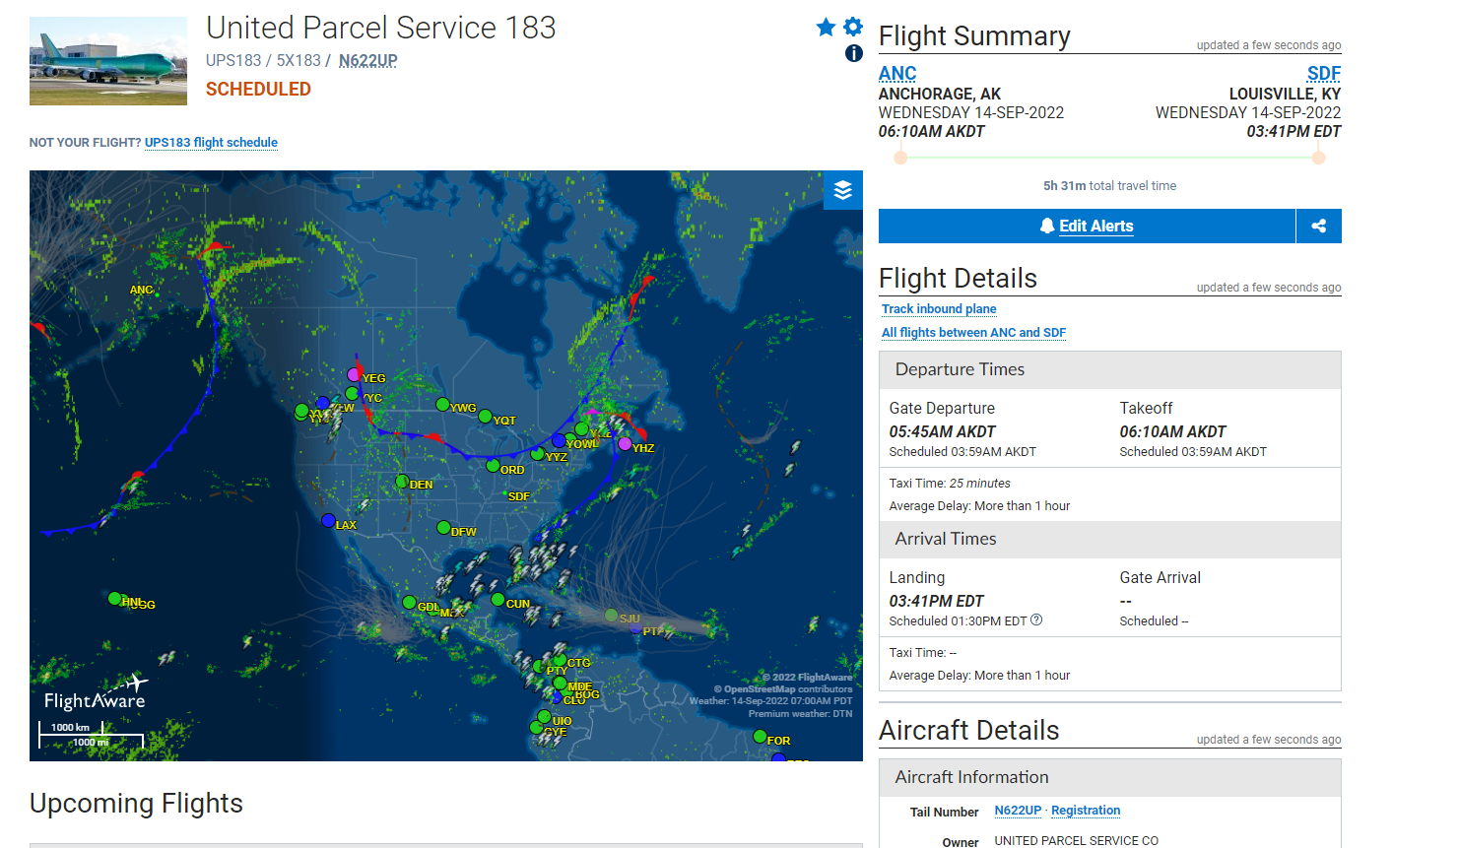Click the N622UP registration link in the header
This screenshot has width=1459, height=848.
point(367,61)
